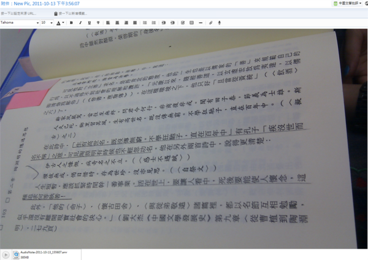Decrease indent of the text
Screen dimensions: 368x260
[x=164, y=23]
